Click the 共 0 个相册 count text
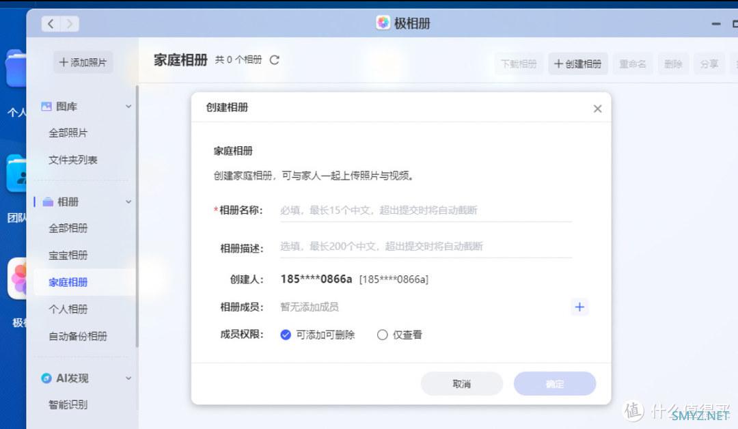 point(238,59)
